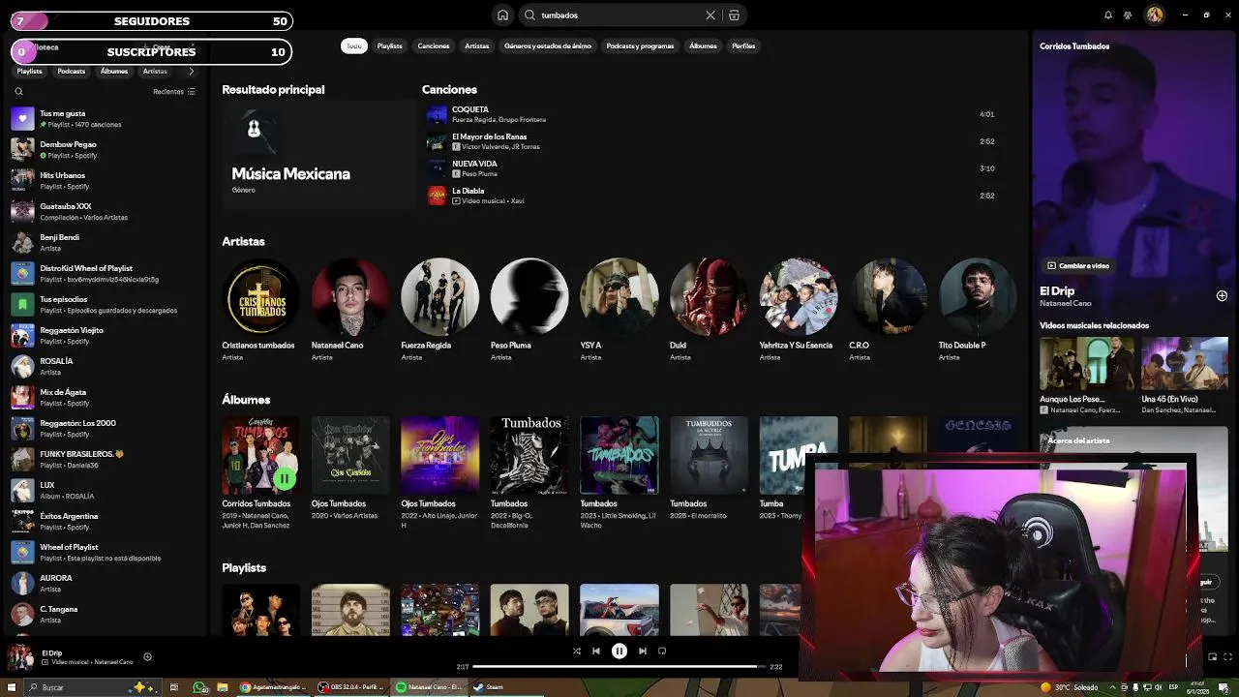Open the Browse icon beside search bar
The height and width of the screenshot is (697, 1239).
tap(734, 15)
